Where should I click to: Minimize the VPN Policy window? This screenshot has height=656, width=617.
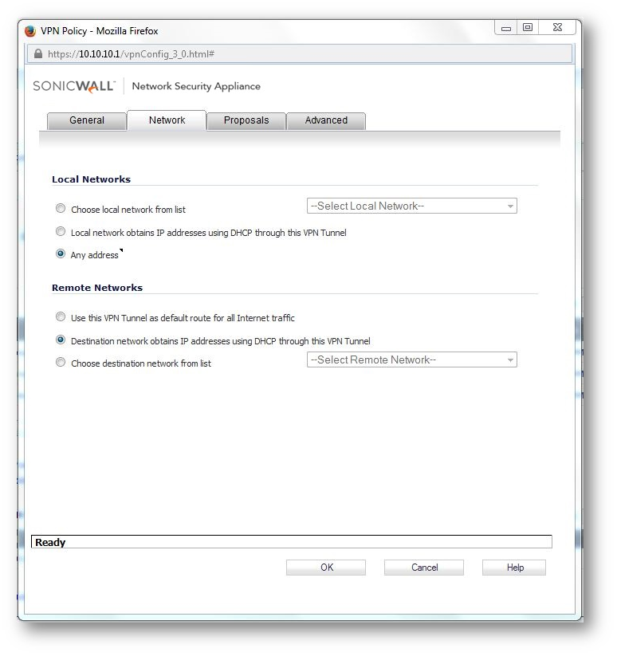(x=506, y=28)
